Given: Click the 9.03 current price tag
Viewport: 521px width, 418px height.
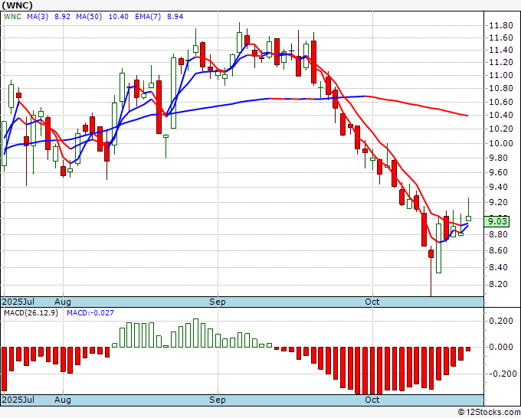Looking at the screenshot, I should coord(496,221).
